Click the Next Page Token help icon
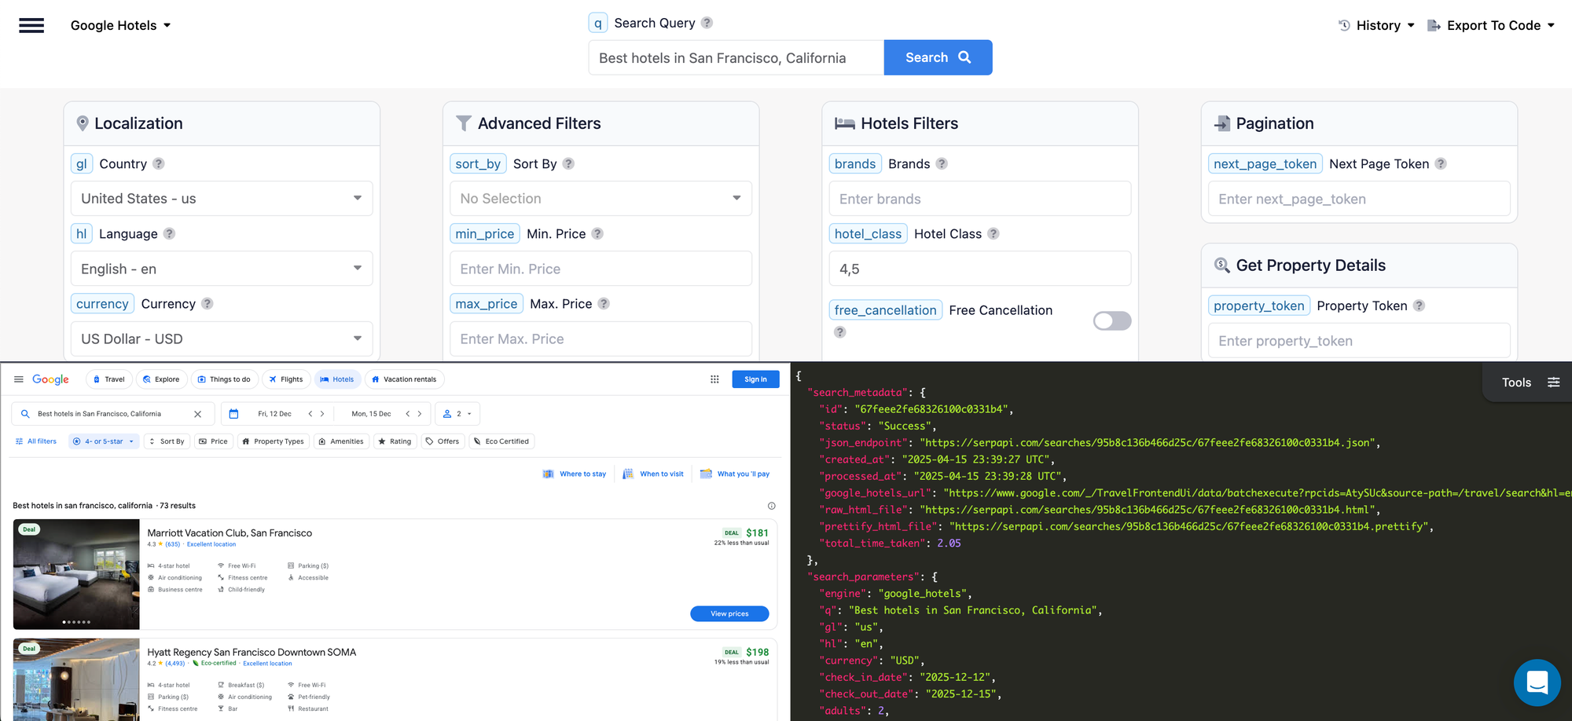This screenshot has width=1572, height=721. point(1441,163)
